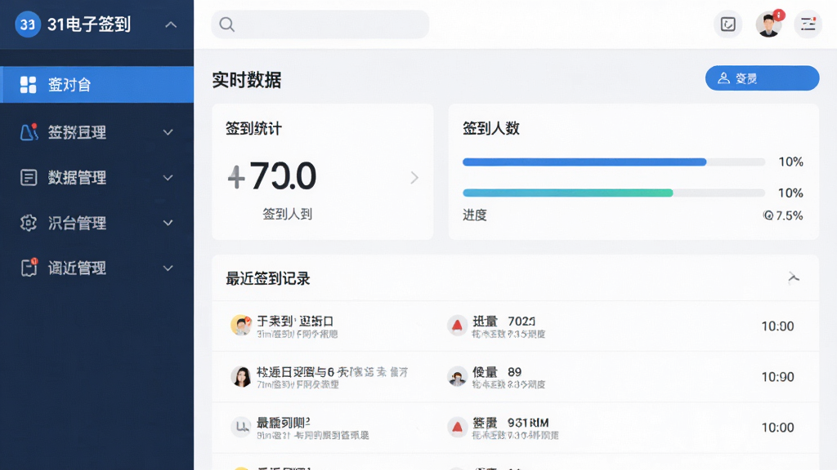Expand the gear menu item's chevron
This screenshot has height=470, width=837.
(x=168, y=223)
